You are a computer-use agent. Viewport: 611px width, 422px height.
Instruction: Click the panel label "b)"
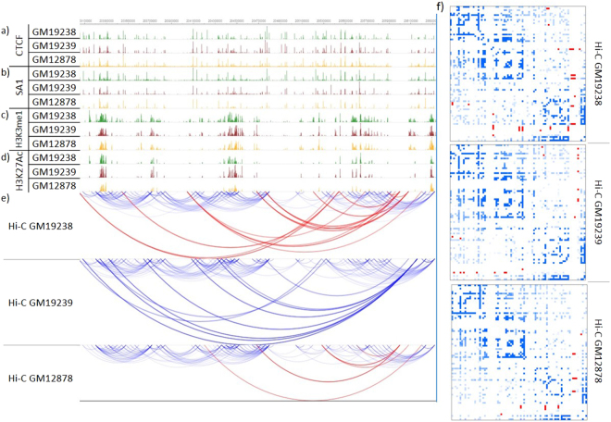(x=6, y=73)
